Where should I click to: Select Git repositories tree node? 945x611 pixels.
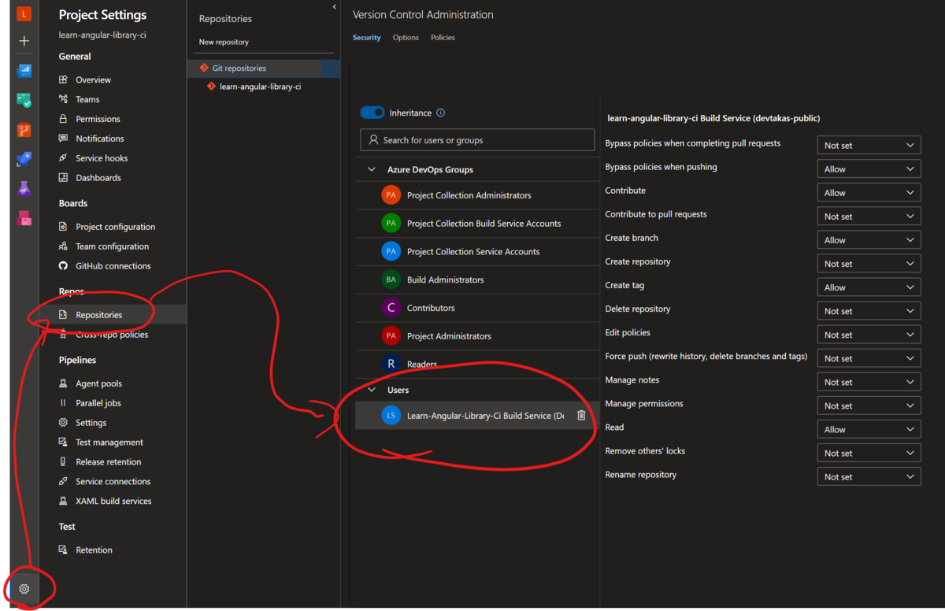(239, 69)
